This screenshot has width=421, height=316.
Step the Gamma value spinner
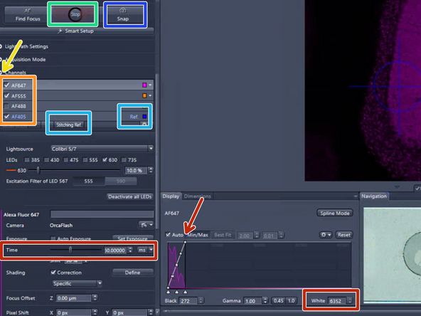click(x=265, y=300)
